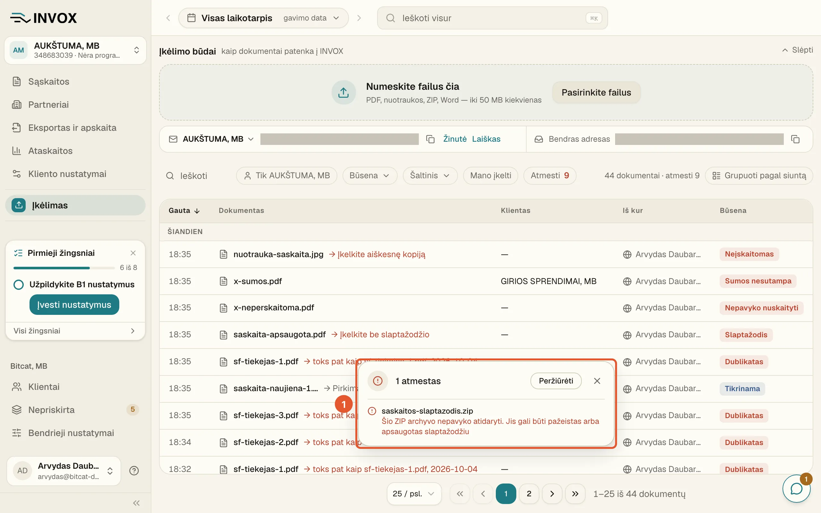Open the Šaltinis filter dropdown

pos(430,175)
